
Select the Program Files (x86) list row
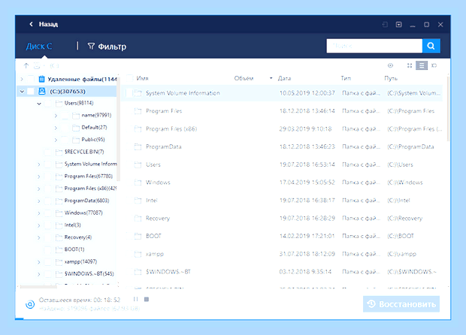tap(283, 129)
